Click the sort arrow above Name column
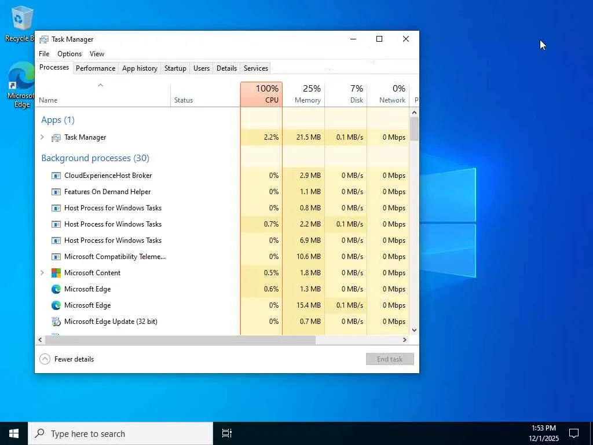The image size is (593, 445). coord(101,86)
